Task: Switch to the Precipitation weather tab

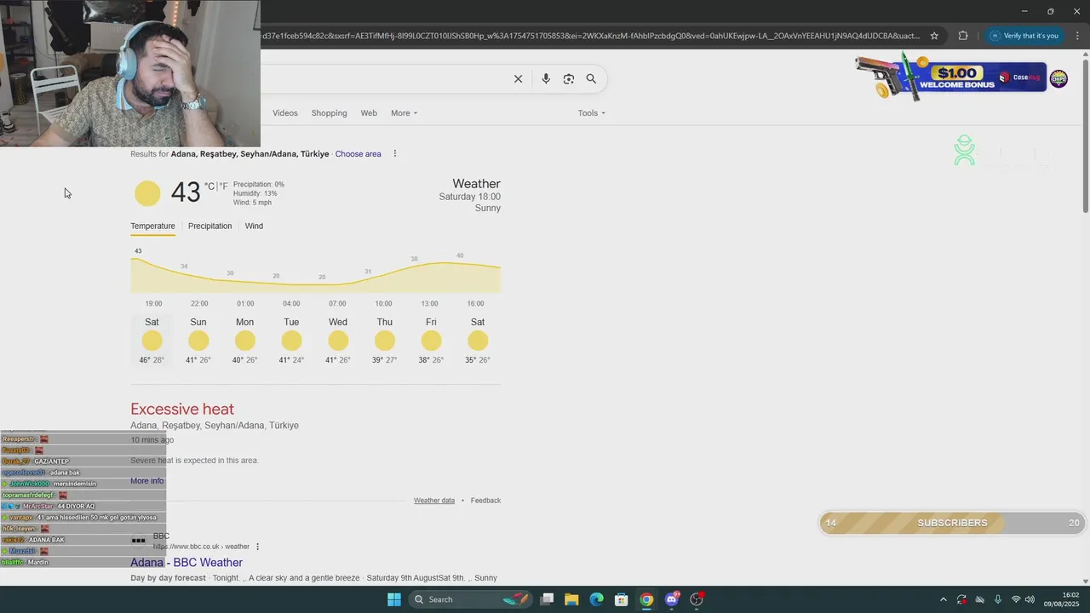Action: pos(209,226)
